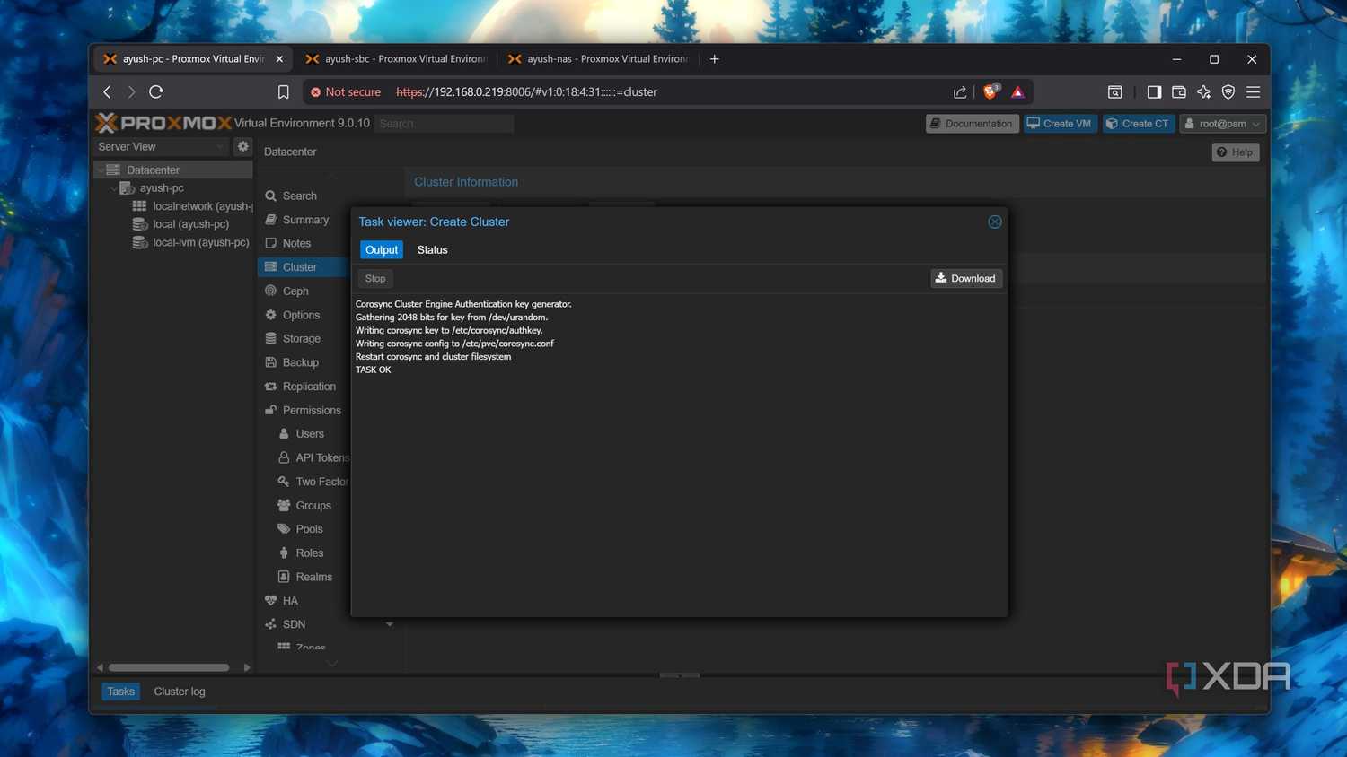The width and height of the screenshot is (1347, 757).
Task: Close the Task viewer dialog
Action: [x=995, y=222]
